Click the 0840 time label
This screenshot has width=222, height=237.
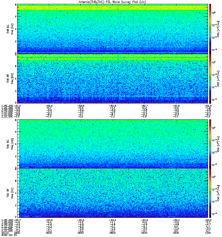tap(81, 233)
